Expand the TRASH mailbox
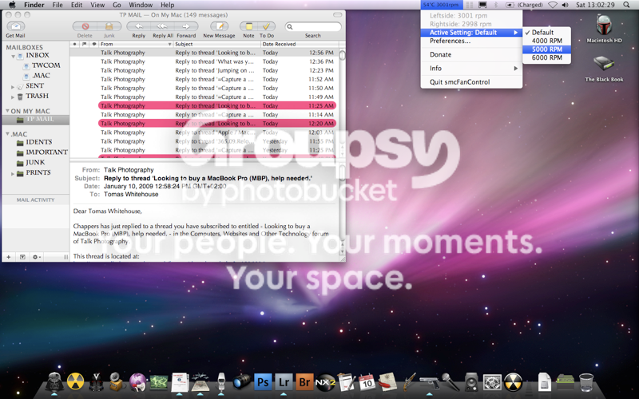639x399 pixels. (x=13, y=97)
